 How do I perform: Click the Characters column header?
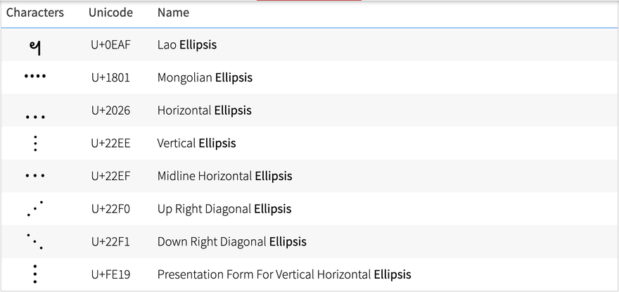point(34,13)
